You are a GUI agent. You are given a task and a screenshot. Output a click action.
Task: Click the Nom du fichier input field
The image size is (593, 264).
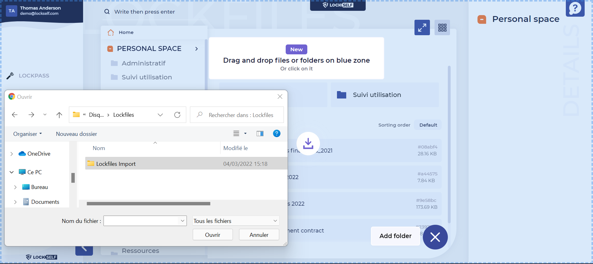141,221
